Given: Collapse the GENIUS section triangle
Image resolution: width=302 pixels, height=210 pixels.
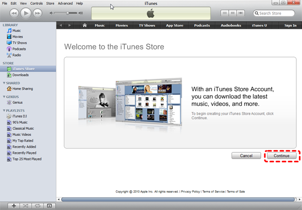Looking at the screenshot, I should click(4, 97).
